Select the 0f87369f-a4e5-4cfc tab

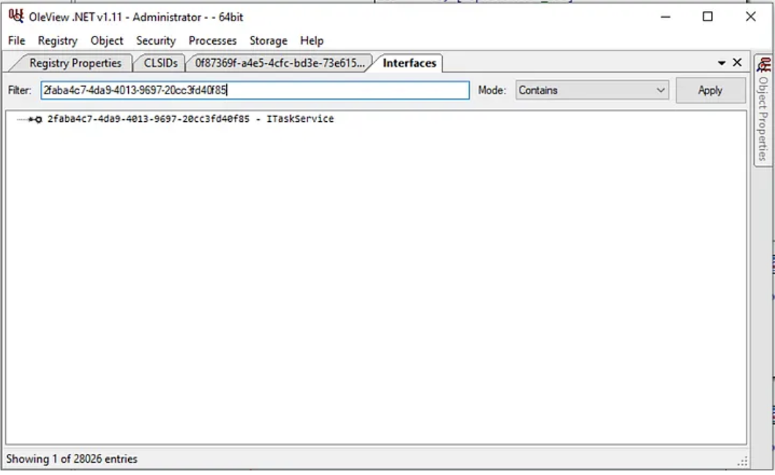(x=279, y=64)
